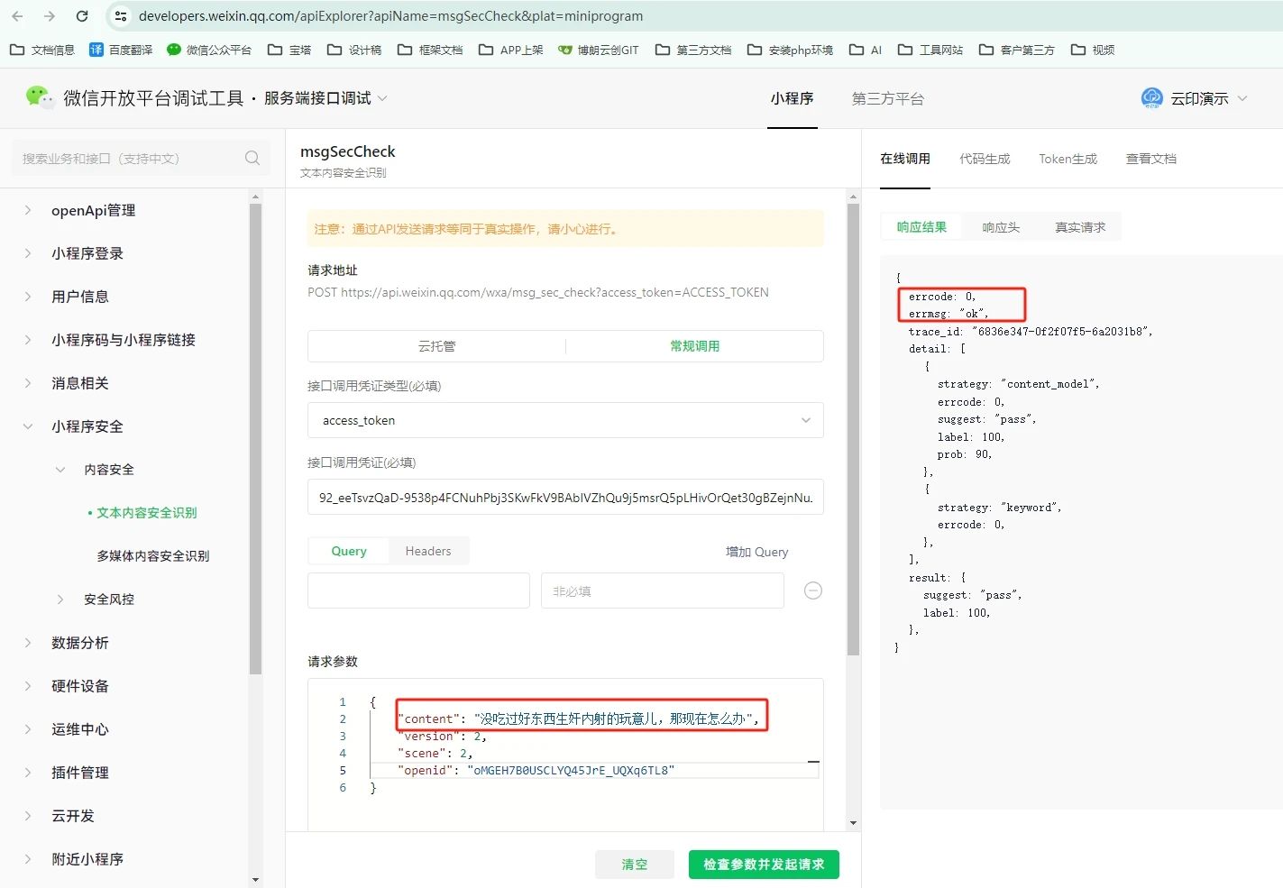The image size is (1283, 888).
Task: Expand the 安全风控 subcategory
Action: 60,600
